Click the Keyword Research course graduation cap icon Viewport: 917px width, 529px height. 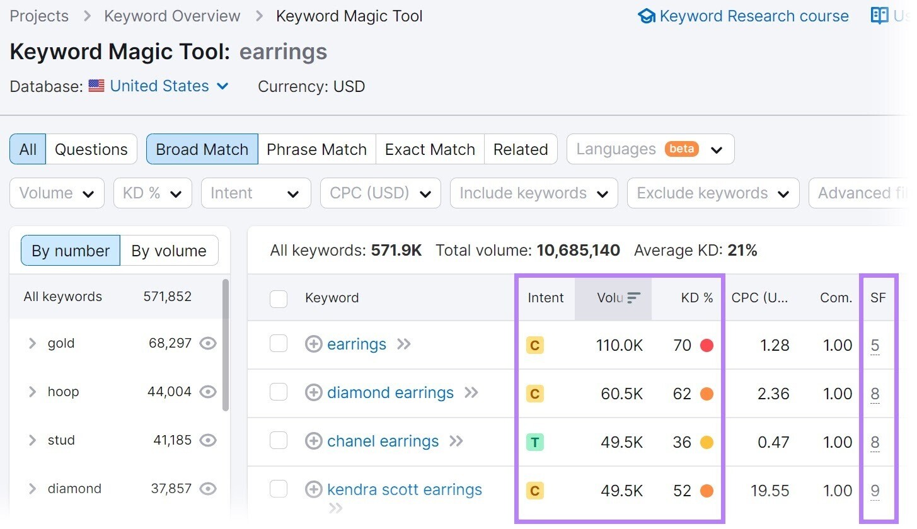point(646,16)
